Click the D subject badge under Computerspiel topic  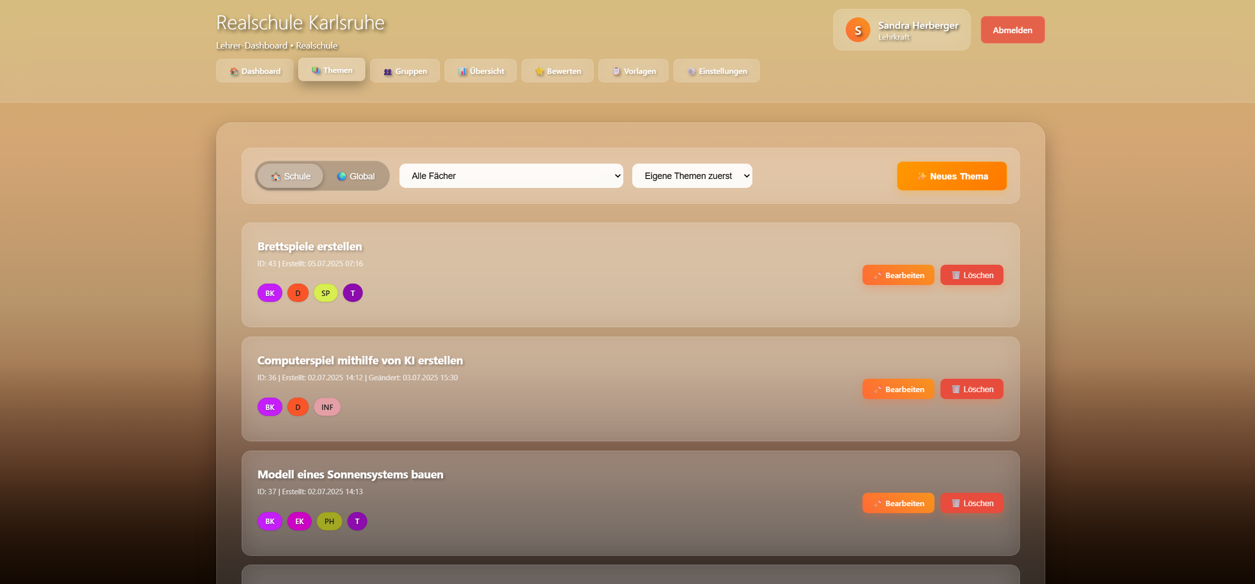pyautogui.click(x=298, y=407)
